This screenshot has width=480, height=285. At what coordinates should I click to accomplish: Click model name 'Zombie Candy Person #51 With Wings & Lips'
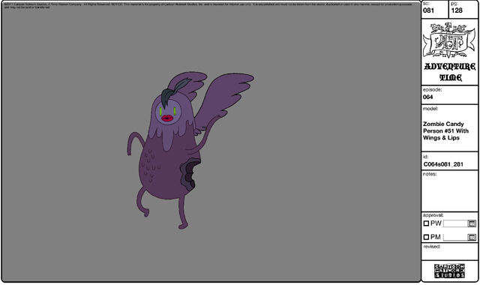coord(445,130)
